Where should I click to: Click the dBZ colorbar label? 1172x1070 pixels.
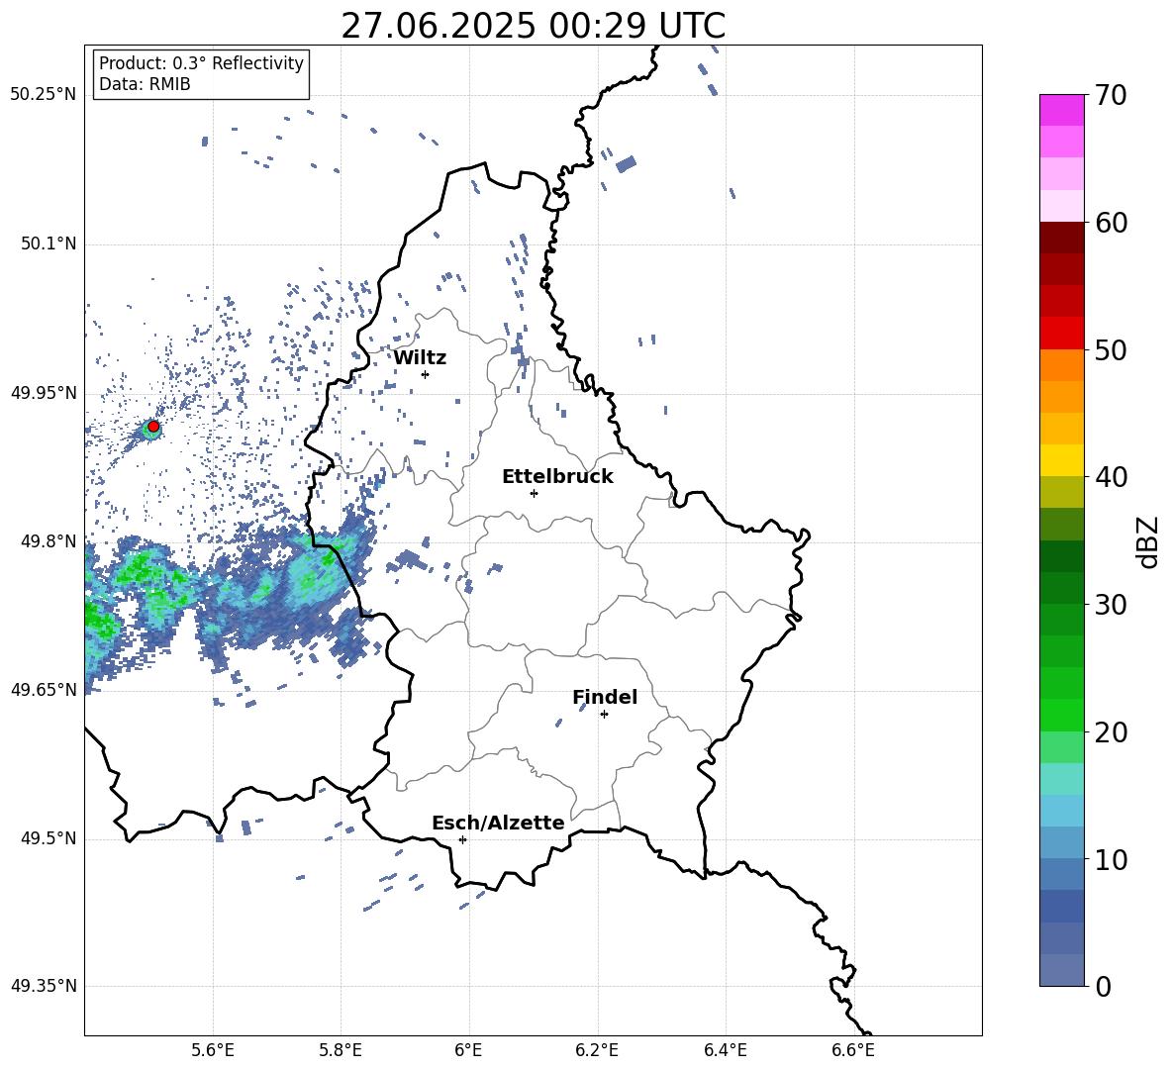(x=1149, y=541)
